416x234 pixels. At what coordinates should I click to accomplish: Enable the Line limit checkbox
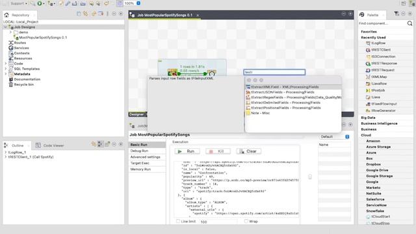pos(178,221)
